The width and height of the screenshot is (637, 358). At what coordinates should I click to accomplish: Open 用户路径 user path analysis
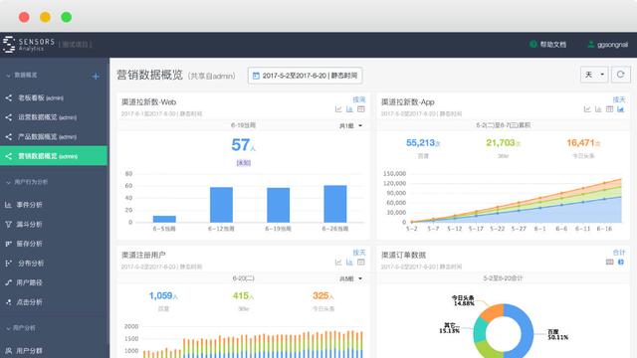tap(29, 282)
